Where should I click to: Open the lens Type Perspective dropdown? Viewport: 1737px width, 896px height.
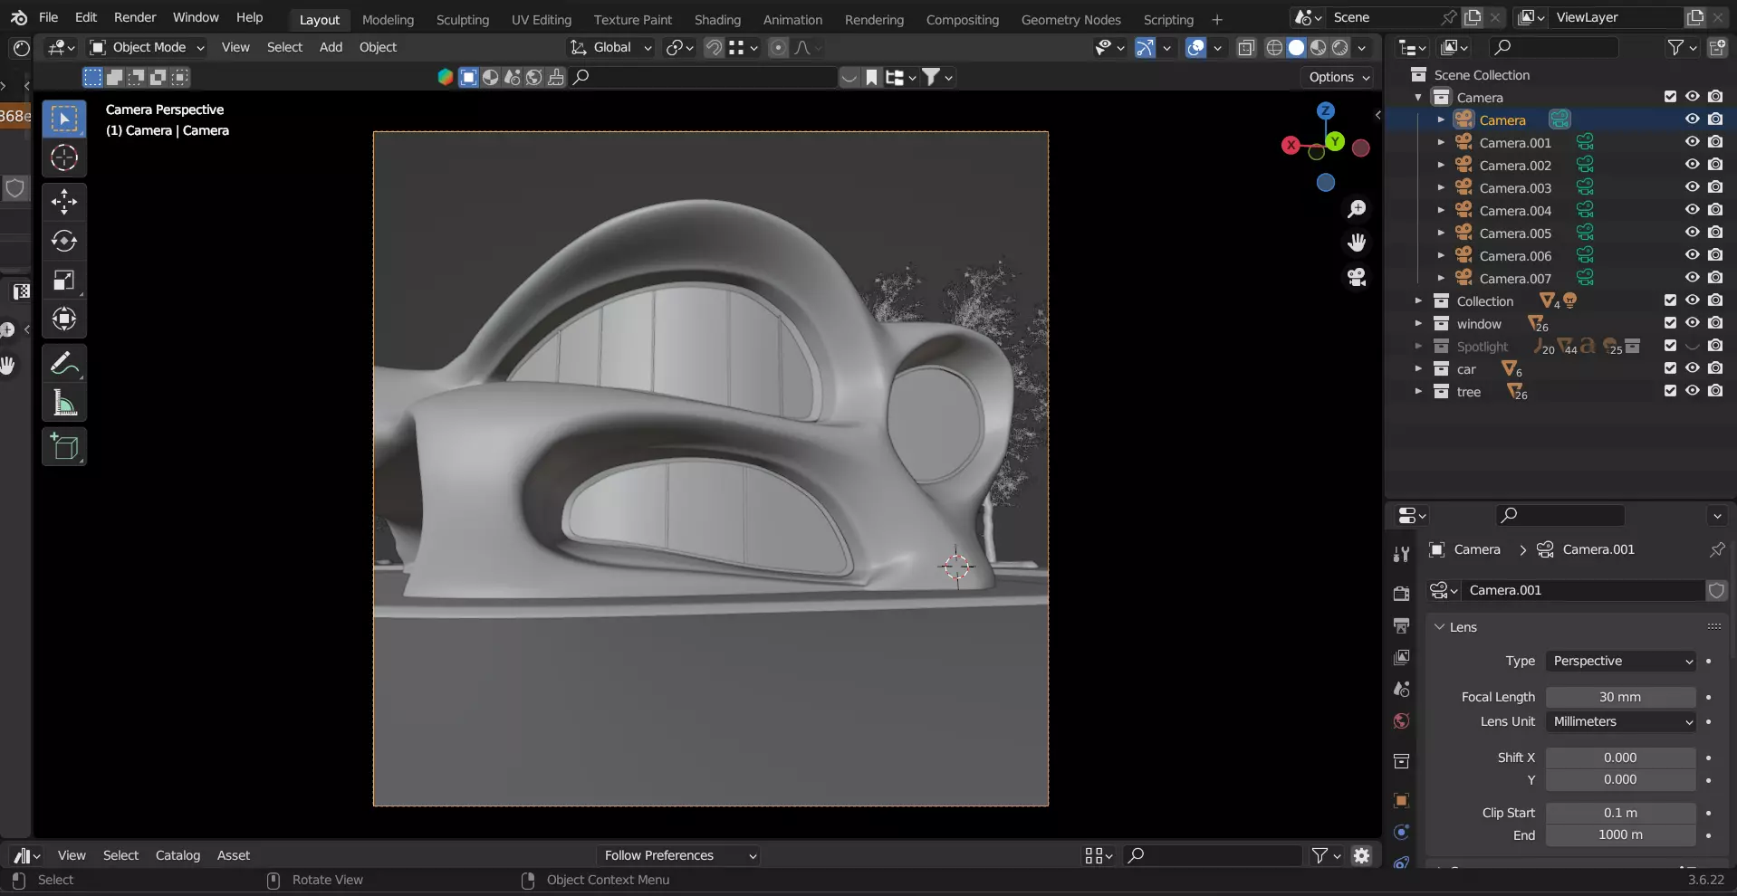[1620, 662]
